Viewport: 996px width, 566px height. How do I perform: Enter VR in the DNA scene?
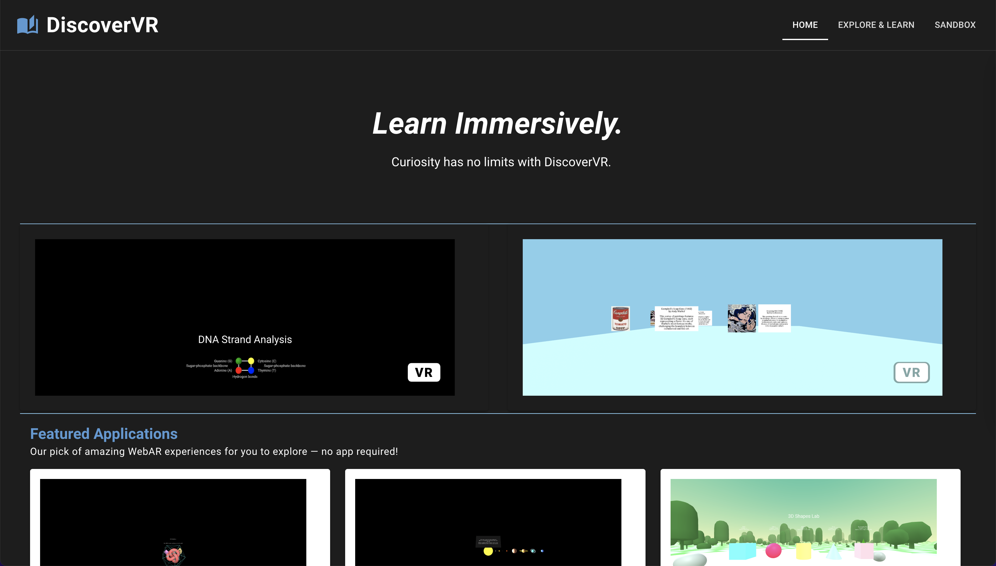[423, 373]
